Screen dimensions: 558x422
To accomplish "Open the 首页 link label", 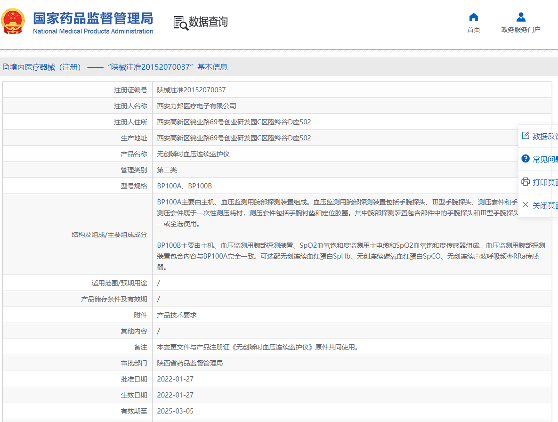I will coord(473,30).
